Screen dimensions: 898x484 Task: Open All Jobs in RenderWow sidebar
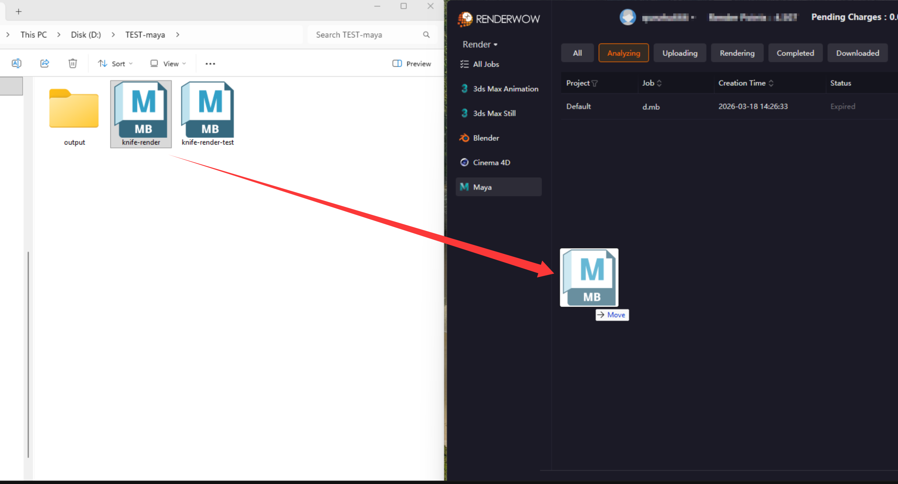(498, 64)
